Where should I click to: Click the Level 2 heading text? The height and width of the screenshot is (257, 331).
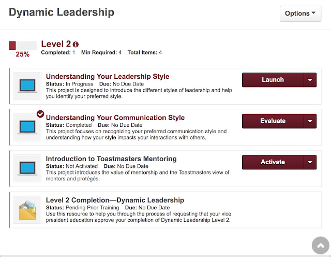[56, 44]
